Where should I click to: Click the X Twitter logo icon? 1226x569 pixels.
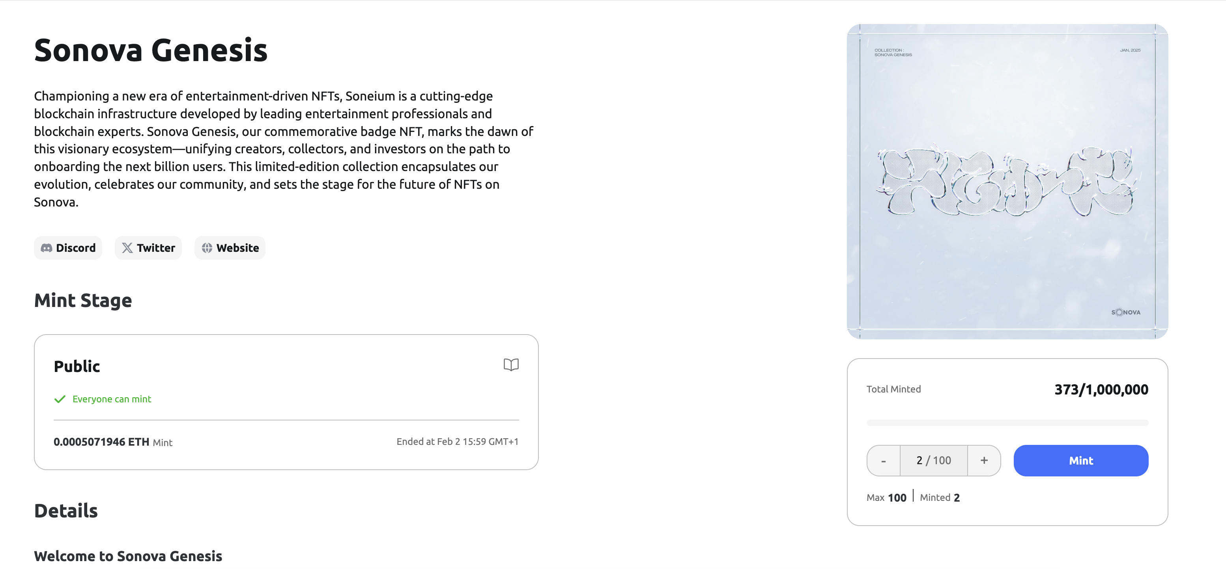click(127, 248)
